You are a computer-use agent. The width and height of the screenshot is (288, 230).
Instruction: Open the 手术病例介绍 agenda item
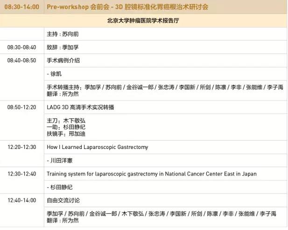[x=63, y=61]
